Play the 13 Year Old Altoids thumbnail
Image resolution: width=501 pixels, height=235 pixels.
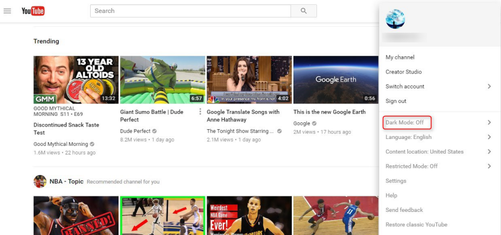tap(76, 79)
